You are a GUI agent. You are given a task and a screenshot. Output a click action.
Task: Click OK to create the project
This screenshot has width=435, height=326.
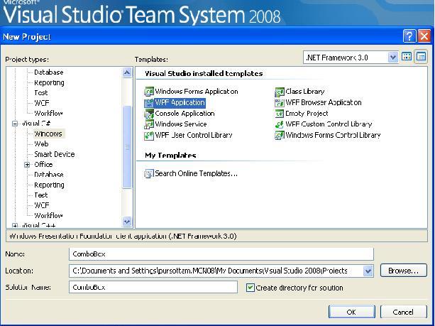[352, 312]
